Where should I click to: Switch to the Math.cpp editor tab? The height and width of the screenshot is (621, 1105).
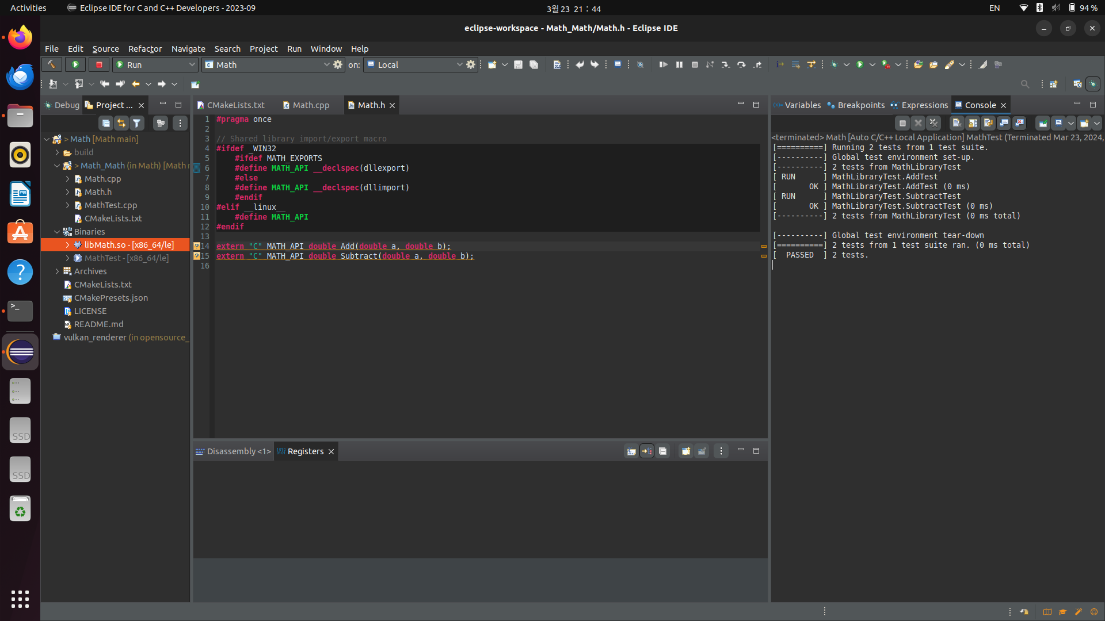click(306, 105)
